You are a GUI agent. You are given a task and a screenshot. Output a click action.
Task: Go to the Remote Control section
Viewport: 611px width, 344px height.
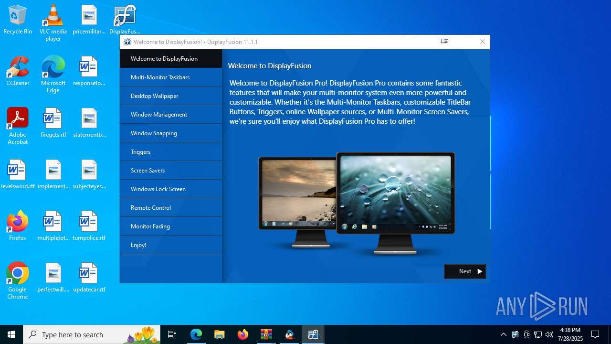point(171,208)
